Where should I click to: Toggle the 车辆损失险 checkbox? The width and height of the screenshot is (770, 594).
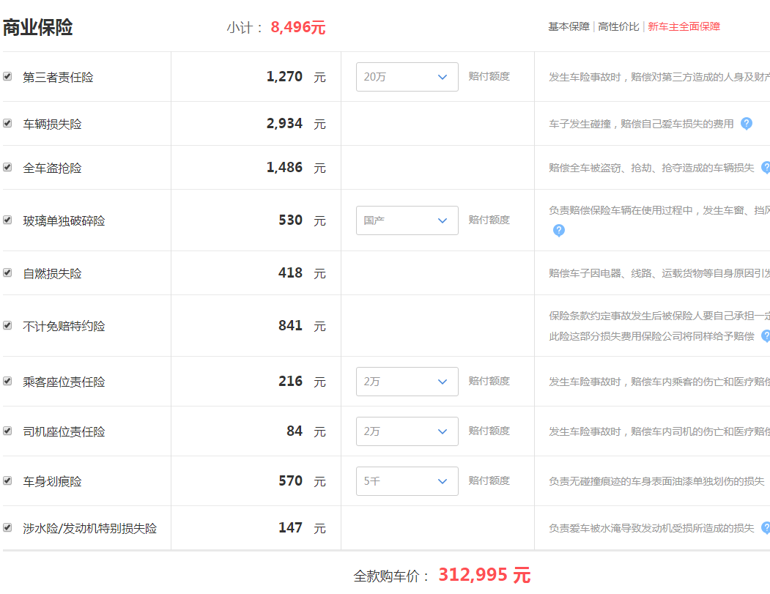click(x=7, y=123)
